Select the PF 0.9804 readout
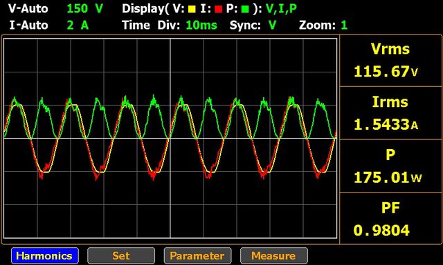This screenshot has height=265, width=443. coord(390,218)
